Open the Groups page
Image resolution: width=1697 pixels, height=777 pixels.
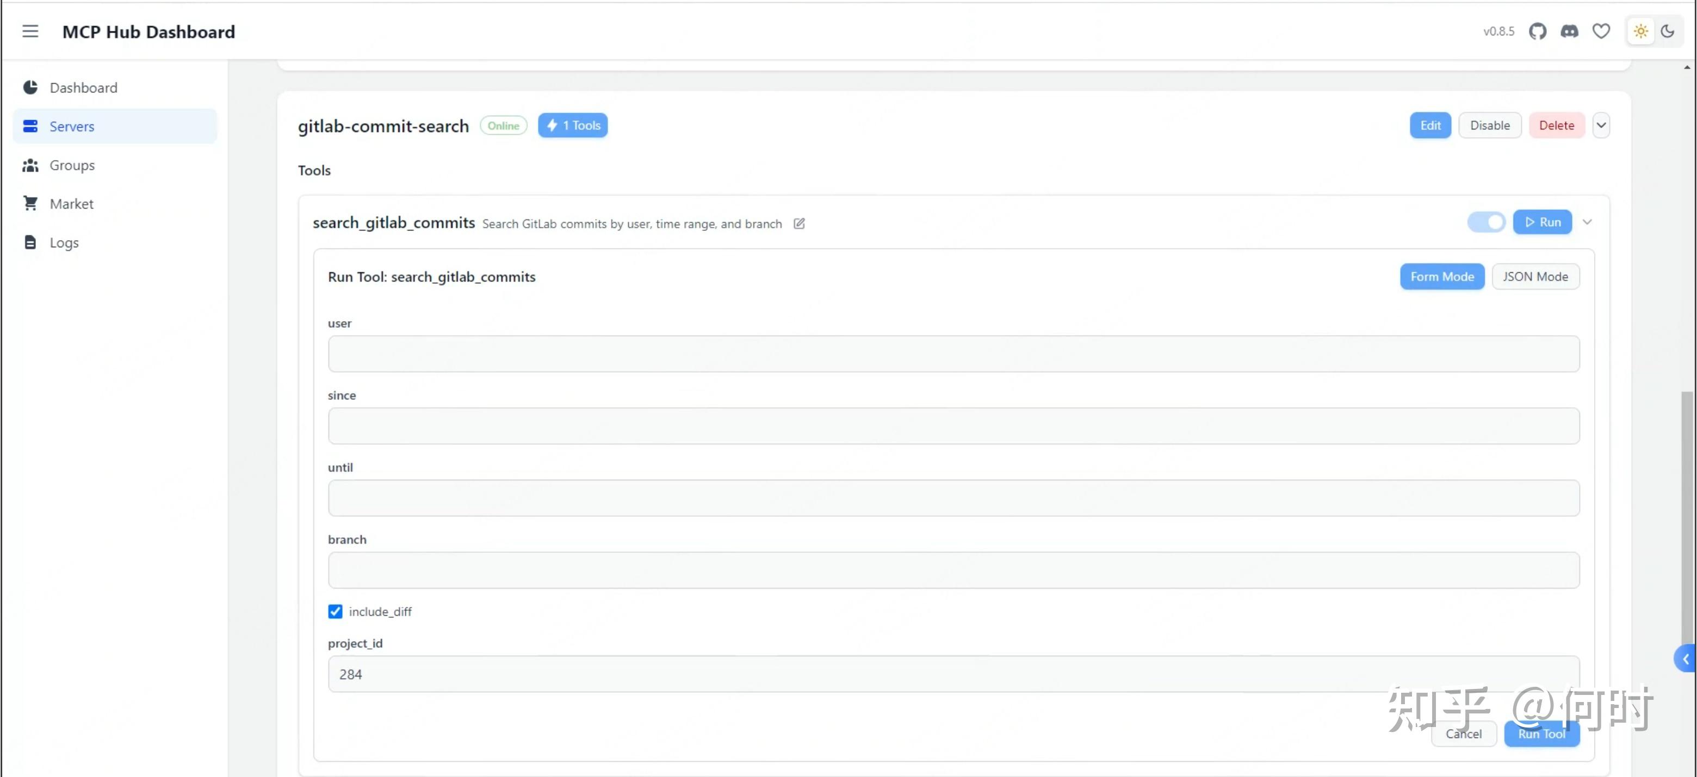click(x=115, y=165)
